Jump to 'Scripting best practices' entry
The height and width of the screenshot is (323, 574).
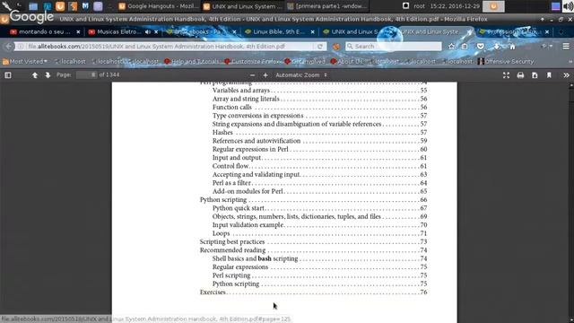(313, 241)
